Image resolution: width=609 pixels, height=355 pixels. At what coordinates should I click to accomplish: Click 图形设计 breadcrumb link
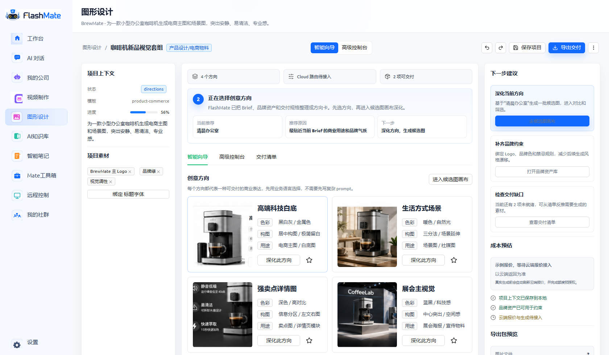click(x=92, y=47)
